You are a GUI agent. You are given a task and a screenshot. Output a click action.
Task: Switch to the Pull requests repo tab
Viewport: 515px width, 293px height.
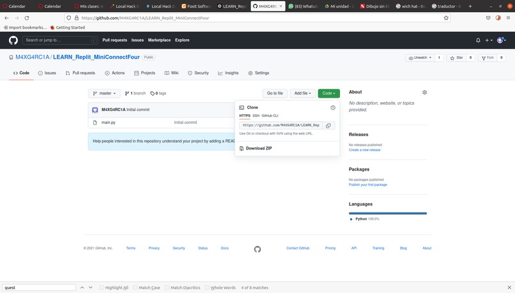pos(80,73)
